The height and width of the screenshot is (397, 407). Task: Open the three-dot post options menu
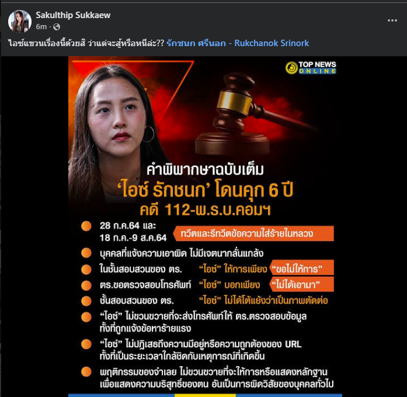tap(392, 20)
